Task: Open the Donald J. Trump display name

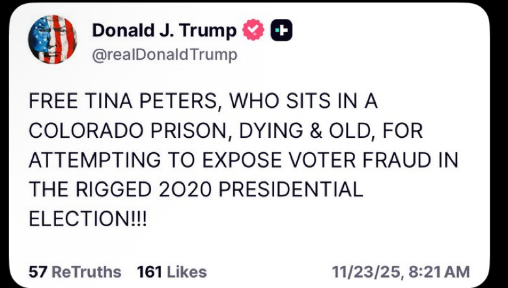Action: coord(164,30)
